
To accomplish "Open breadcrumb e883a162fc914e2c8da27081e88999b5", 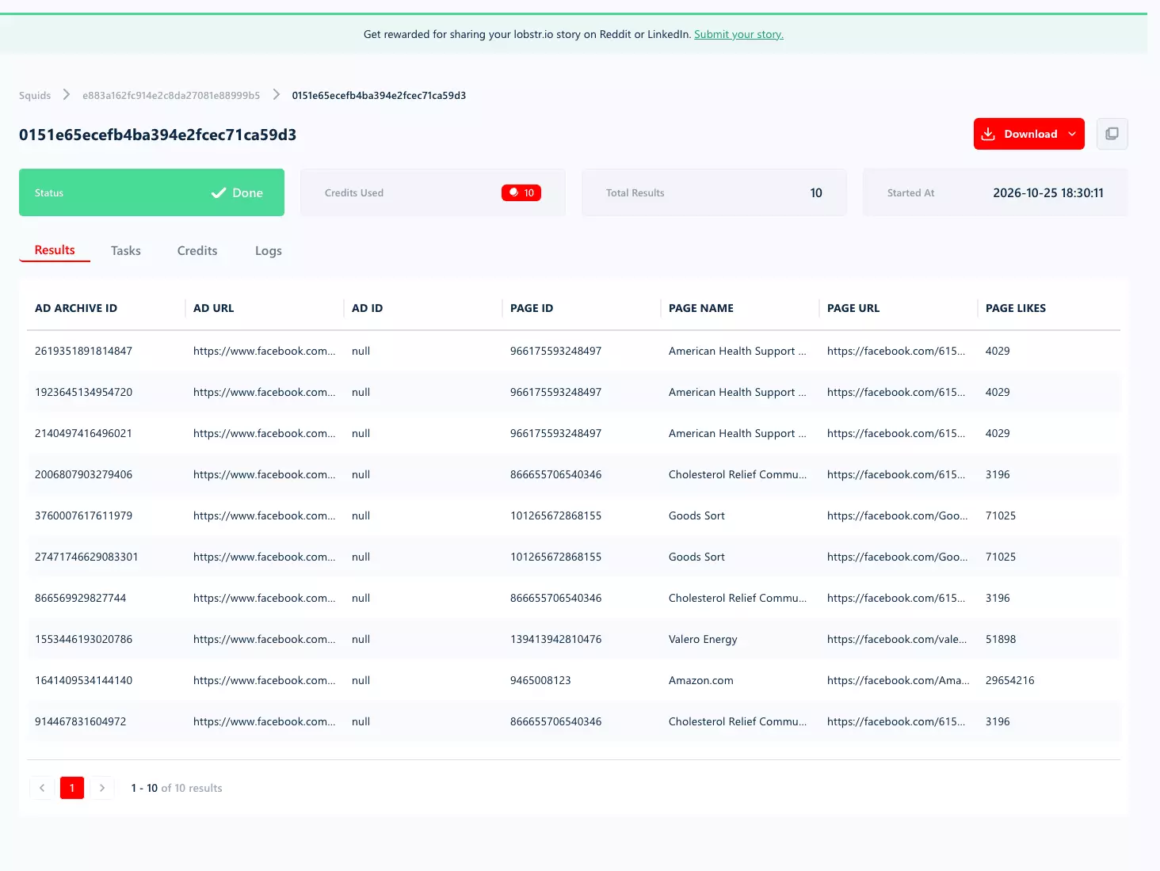I will pyautogui.click(x=171, y=96).
